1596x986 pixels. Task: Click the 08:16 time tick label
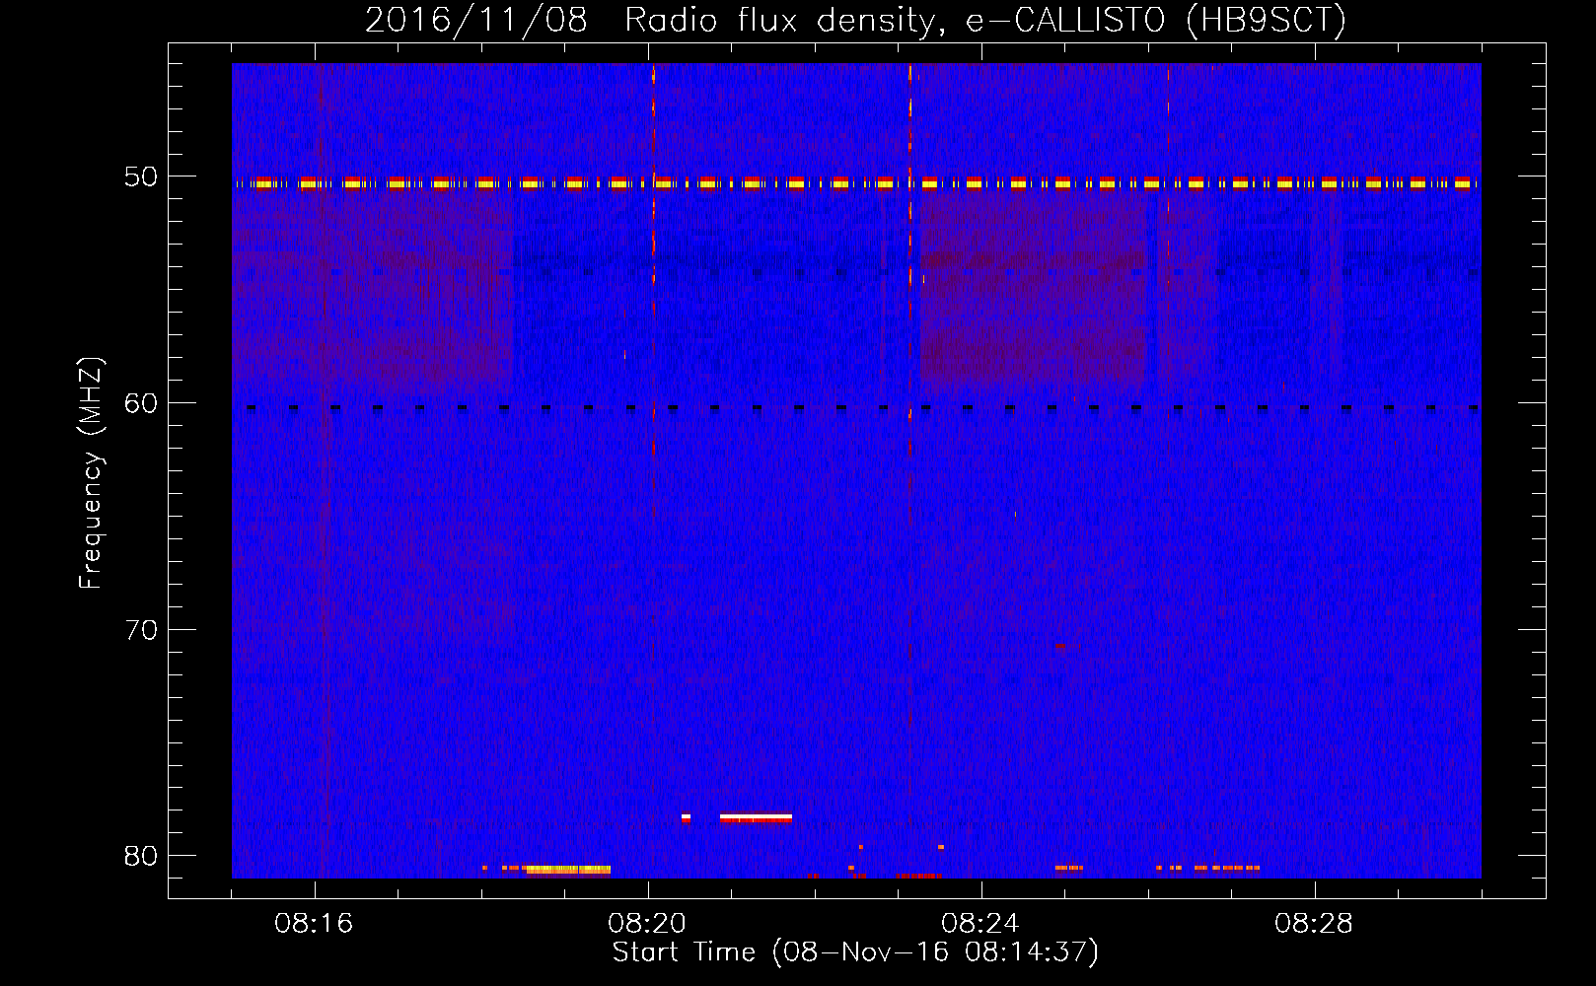[x=314, y=924]
